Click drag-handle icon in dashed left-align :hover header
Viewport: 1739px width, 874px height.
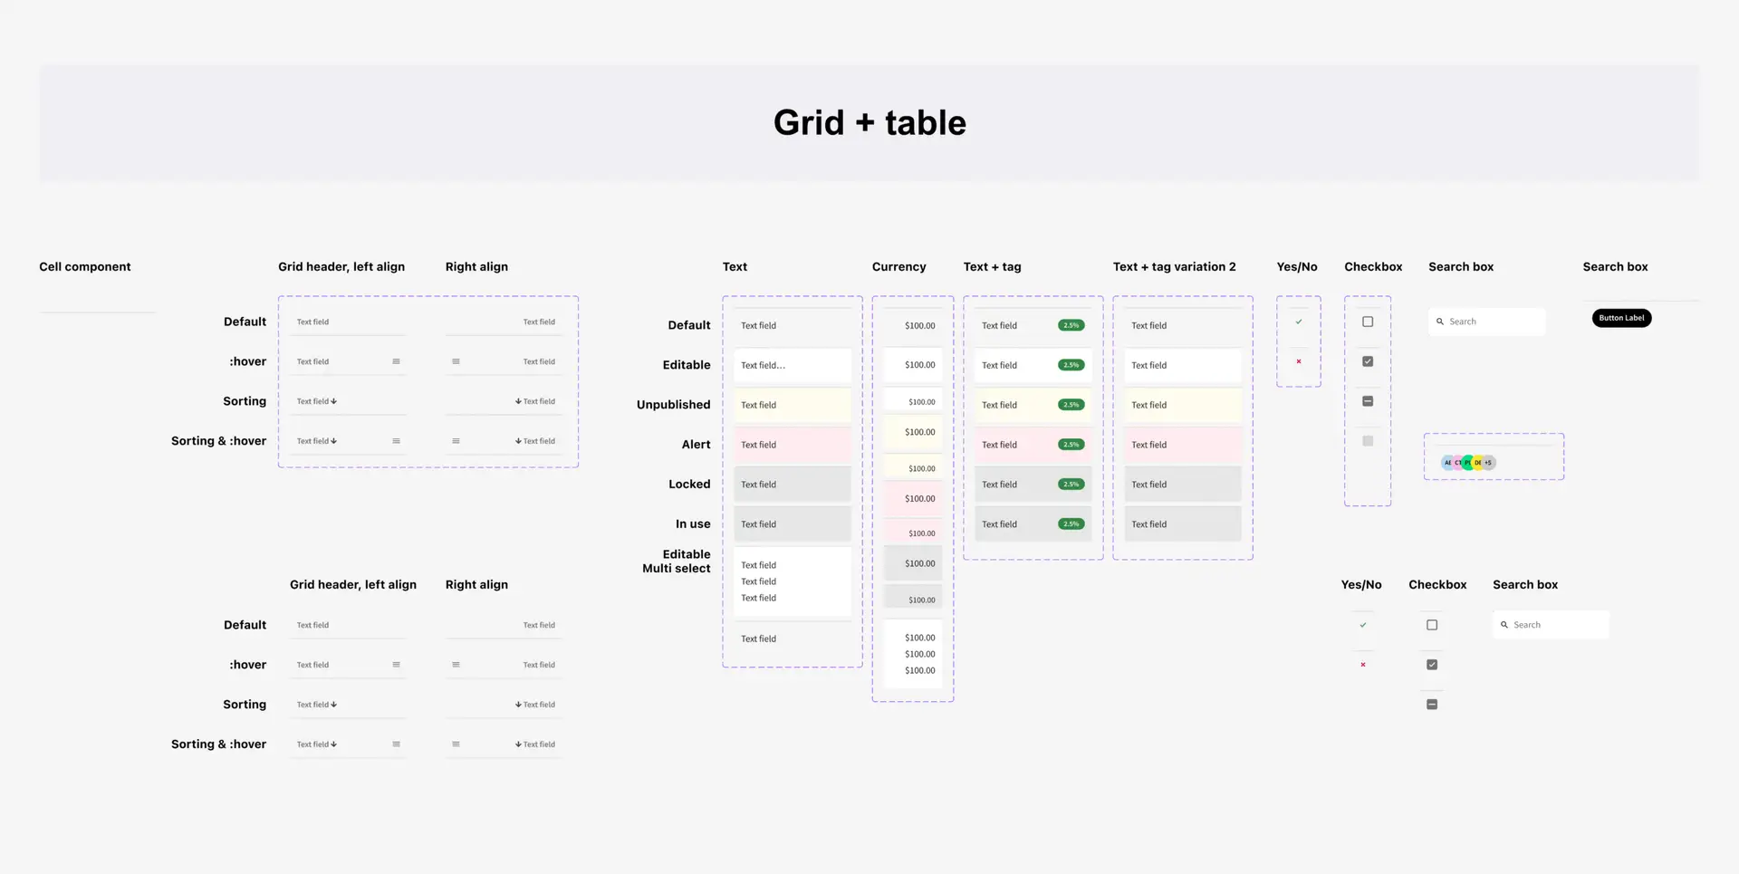coord(396,361)
